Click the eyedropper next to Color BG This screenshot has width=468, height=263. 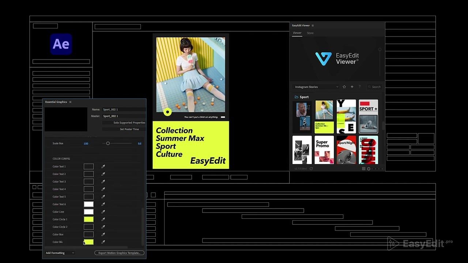coord(103,242)
